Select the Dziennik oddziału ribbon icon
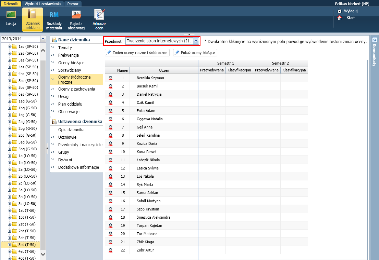 [x=33, y=19]
